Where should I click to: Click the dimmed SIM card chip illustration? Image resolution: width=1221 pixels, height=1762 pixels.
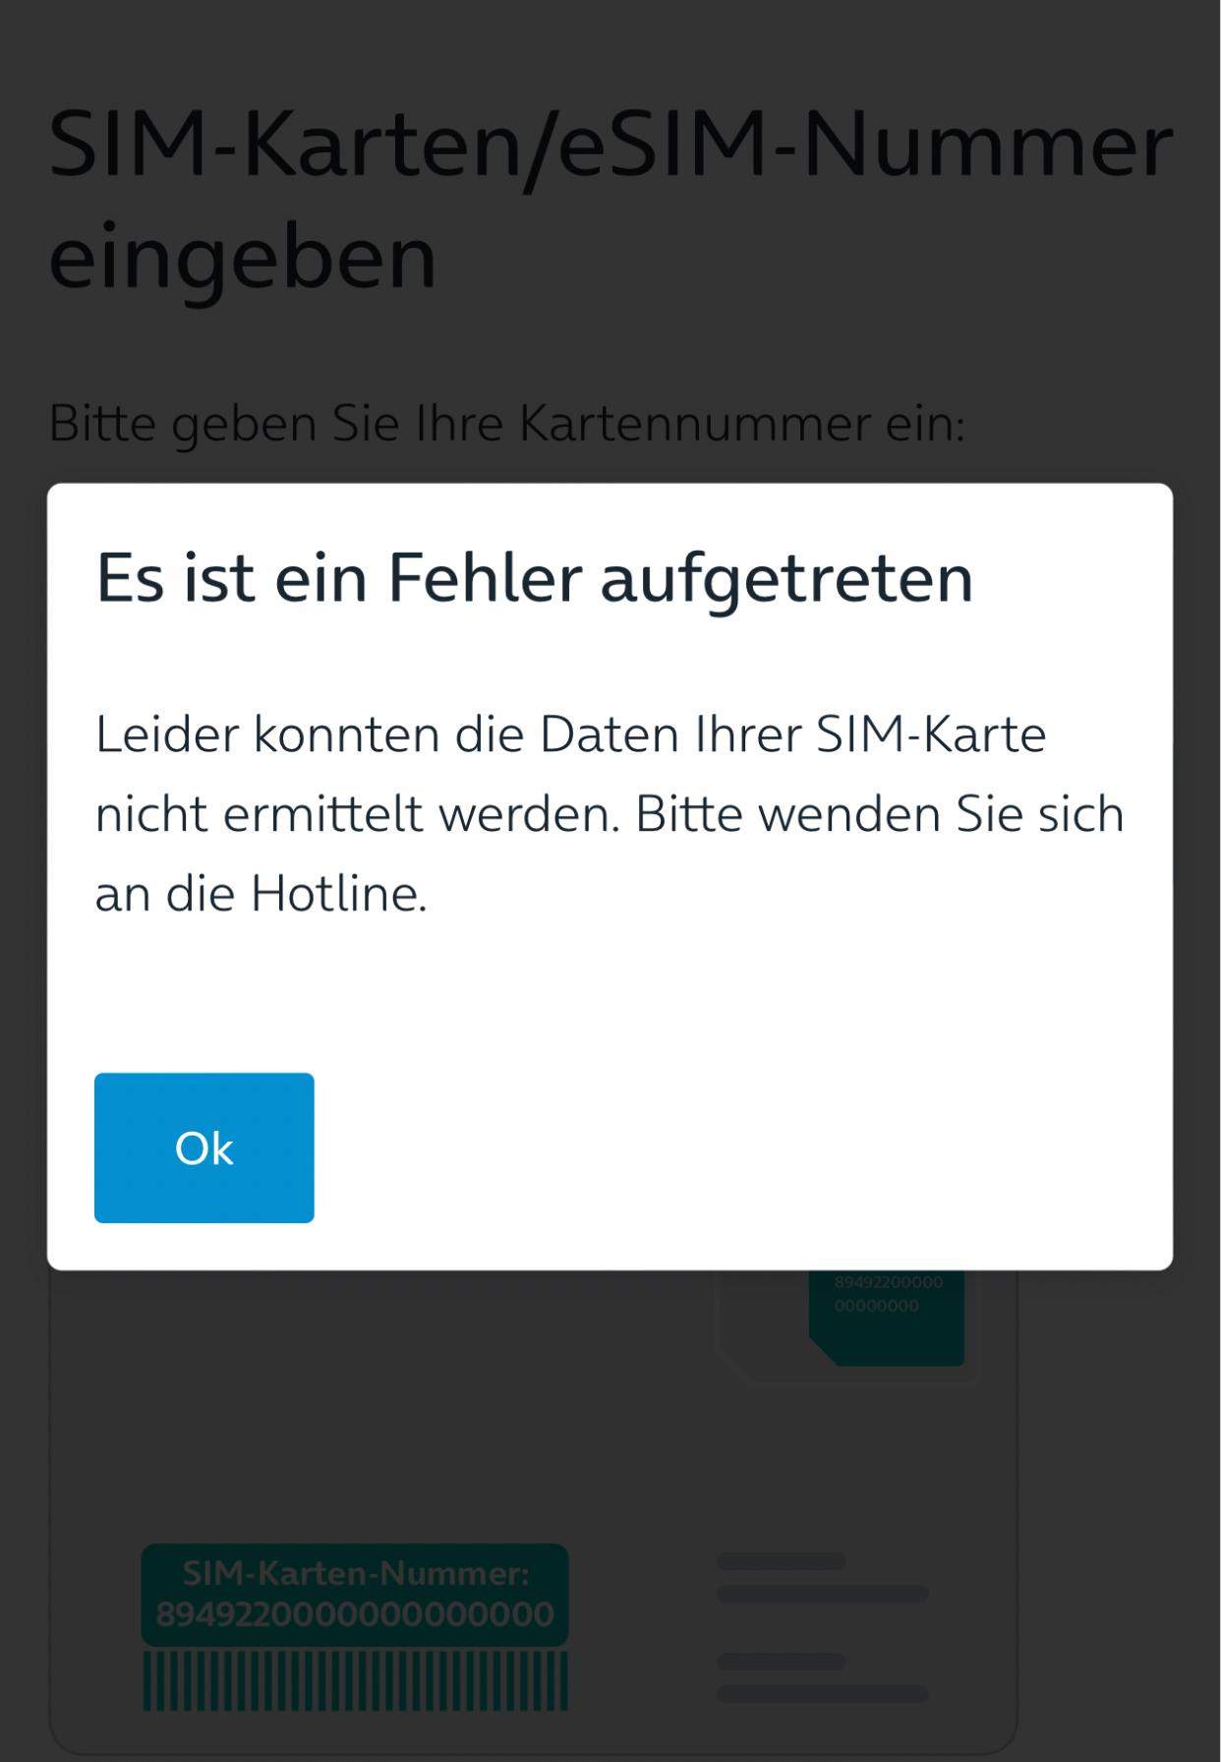886,1318
